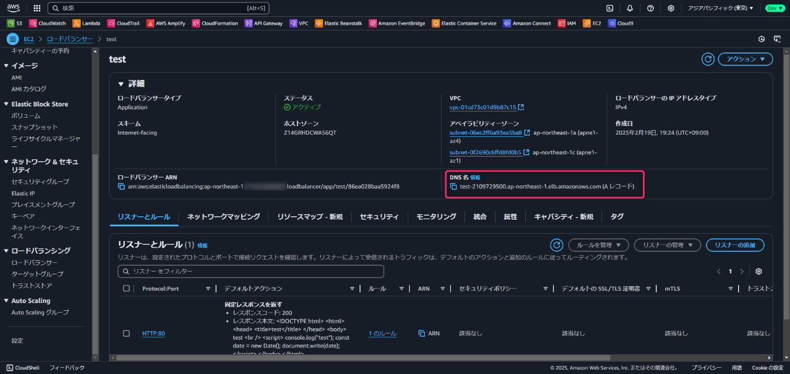Select all listeners header checkbox
The image size is (790, 374).
point(126,288)
